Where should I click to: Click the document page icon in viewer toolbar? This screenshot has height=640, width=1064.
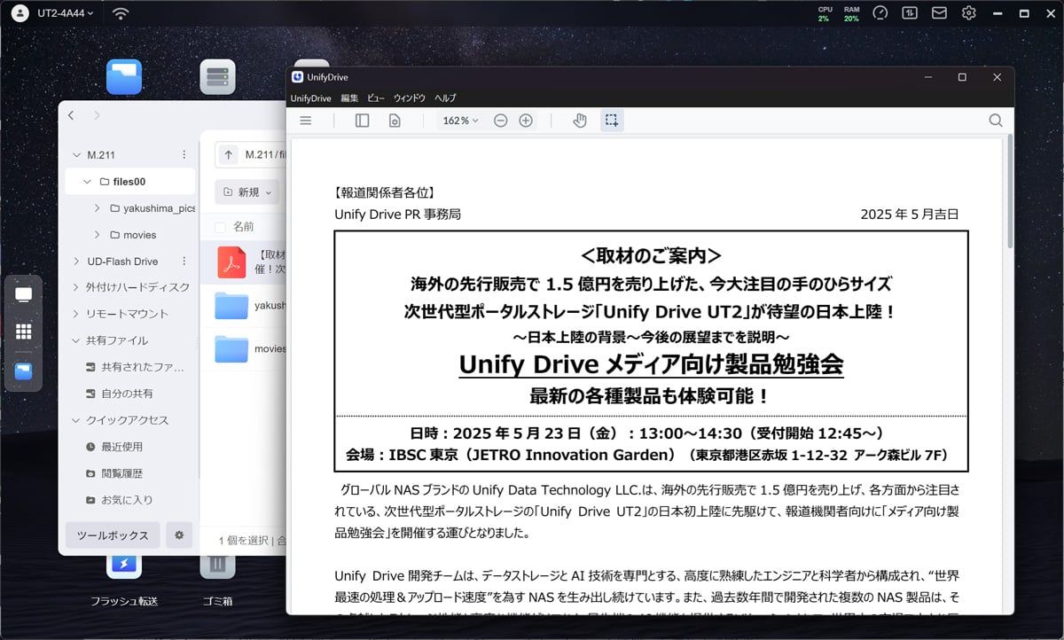395,121
